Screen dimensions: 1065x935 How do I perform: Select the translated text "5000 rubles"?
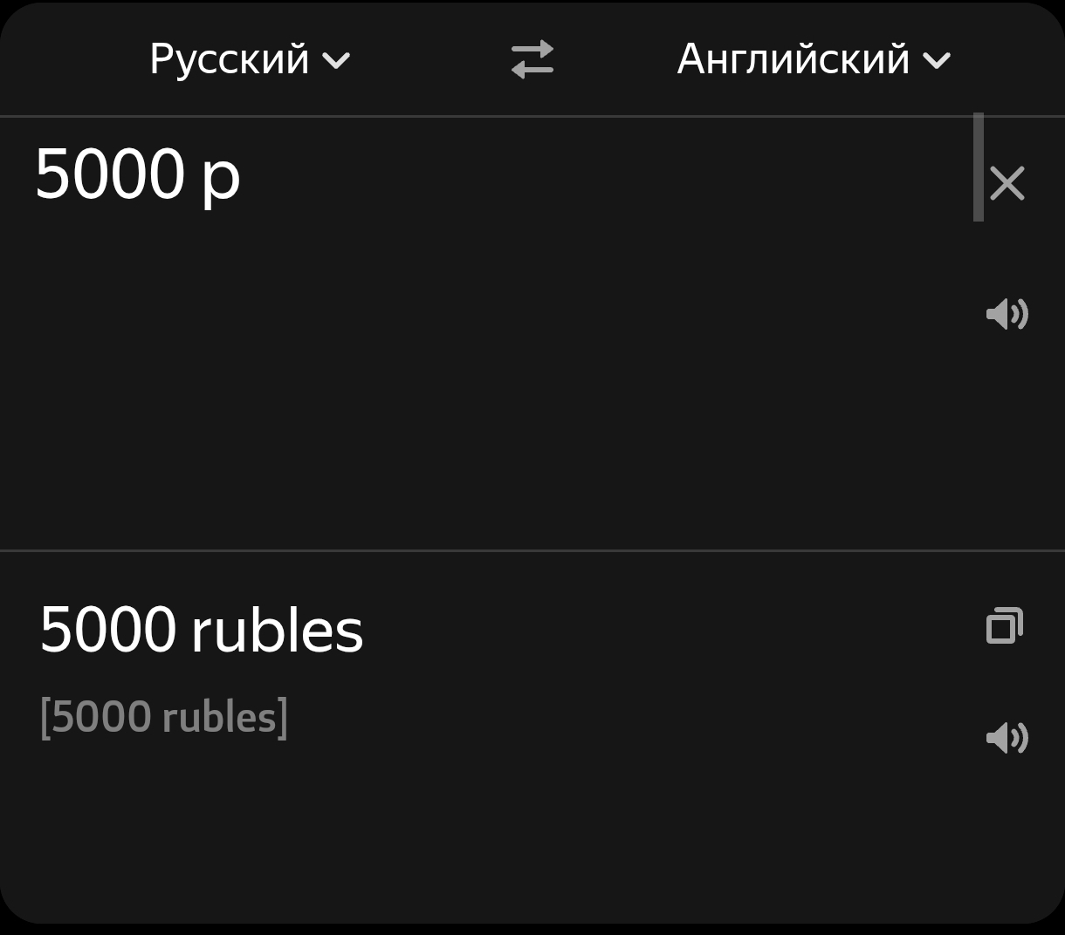coord(202,630)
